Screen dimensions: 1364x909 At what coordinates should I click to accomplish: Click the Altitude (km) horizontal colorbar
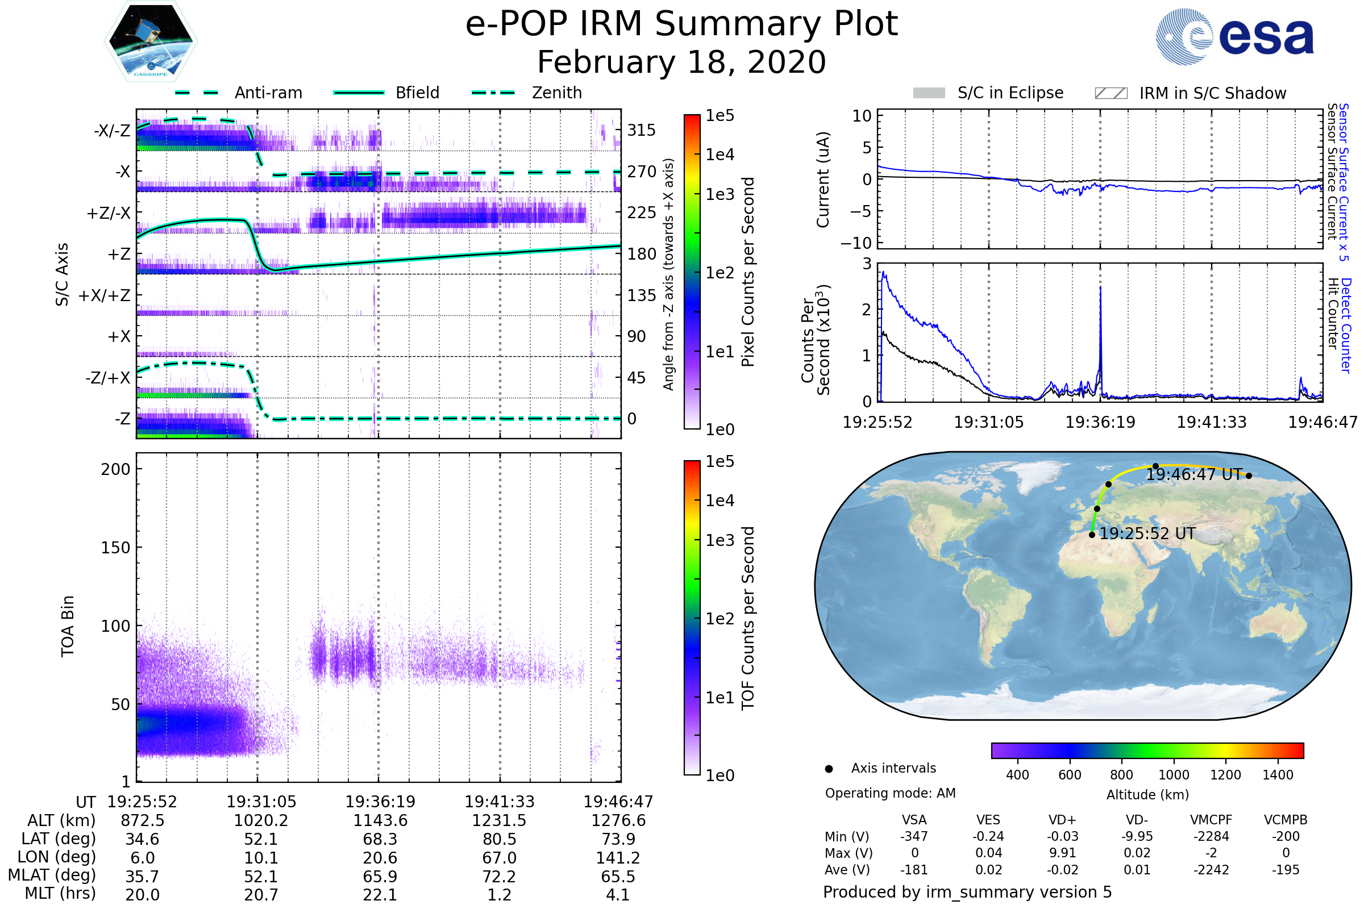tap(1147, 750)
